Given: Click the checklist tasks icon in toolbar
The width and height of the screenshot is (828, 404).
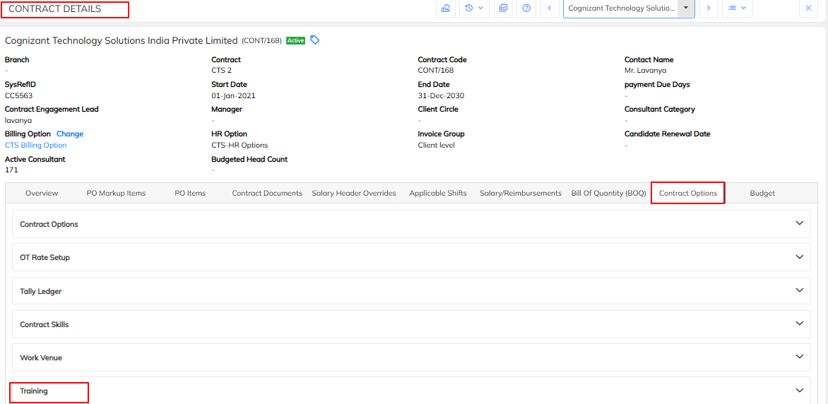Looking at the screenshot, I should (x=503, y=8).
